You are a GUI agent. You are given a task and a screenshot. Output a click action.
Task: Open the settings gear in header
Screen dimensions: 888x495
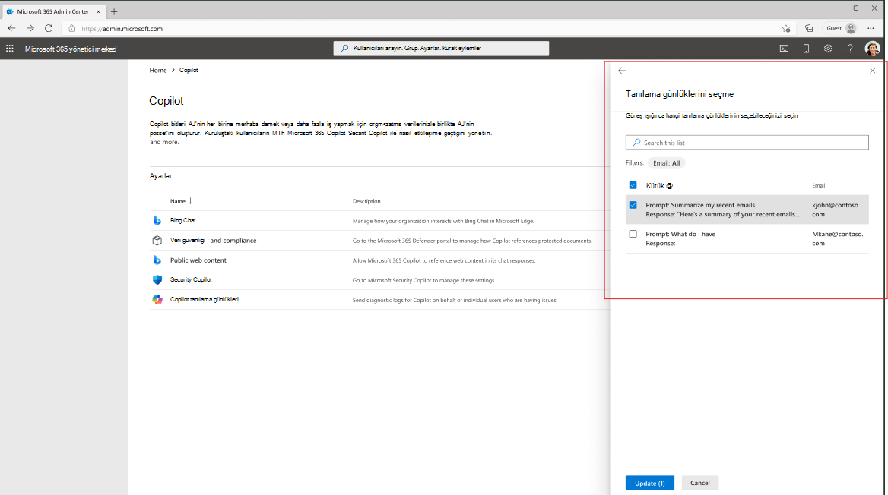828,49
